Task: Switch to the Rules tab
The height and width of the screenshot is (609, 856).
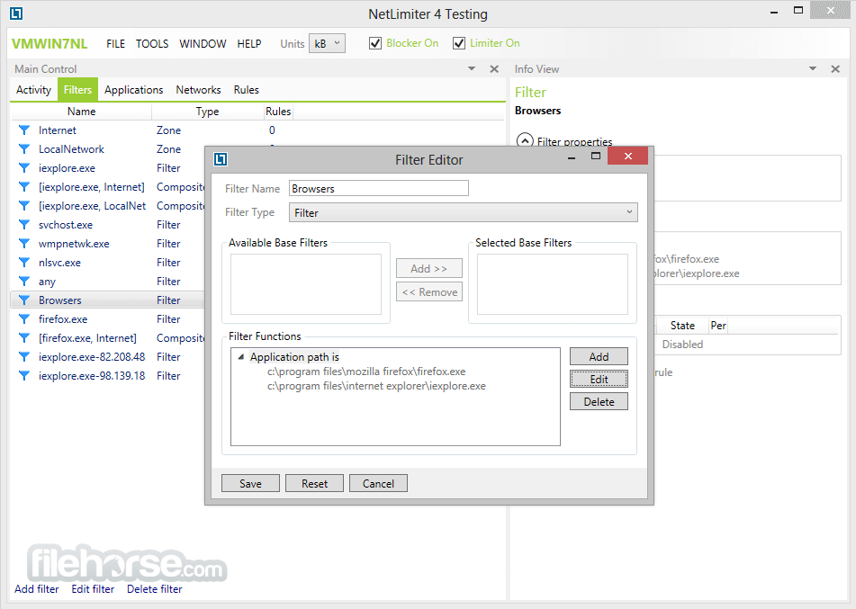Action: coord(247,89)
